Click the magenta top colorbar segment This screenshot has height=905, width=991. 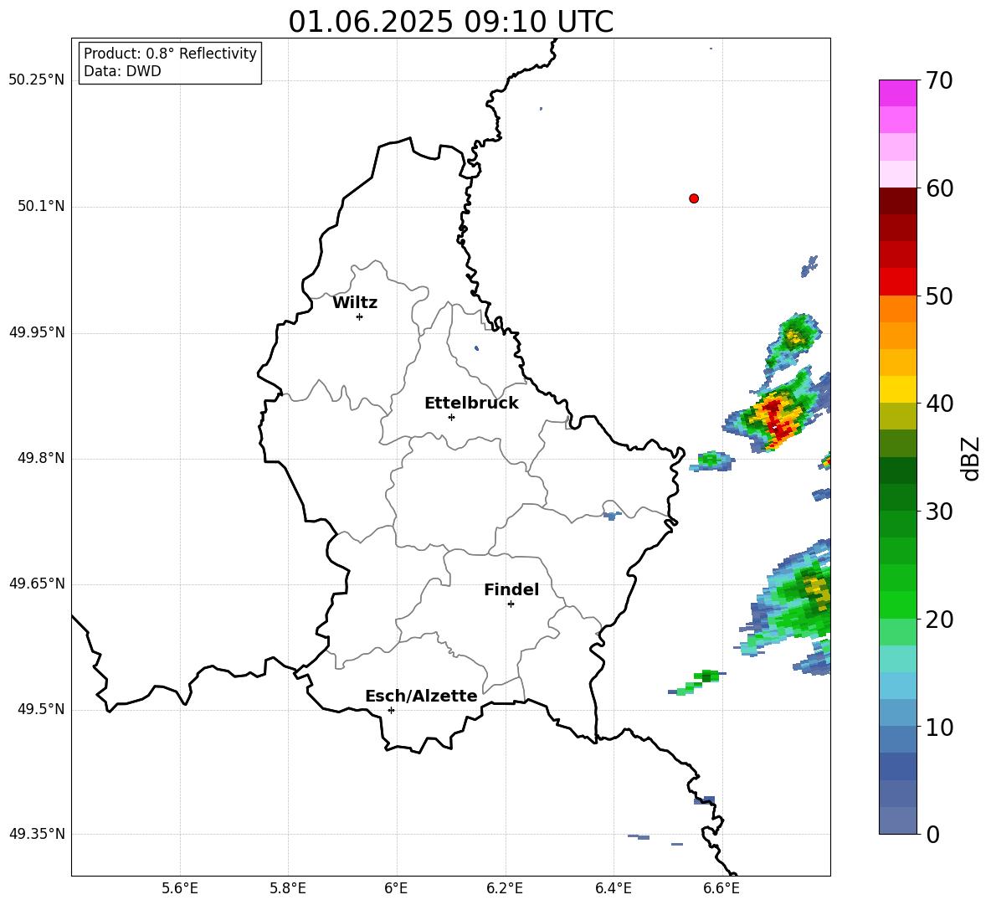[898, 93]
